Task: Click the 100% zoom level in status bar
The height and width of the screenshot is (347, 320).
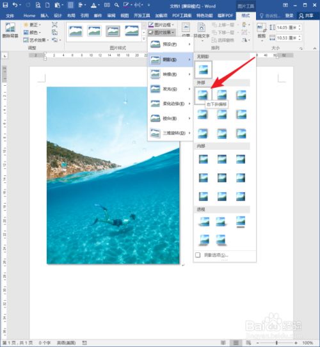Action: coord(307,343)
